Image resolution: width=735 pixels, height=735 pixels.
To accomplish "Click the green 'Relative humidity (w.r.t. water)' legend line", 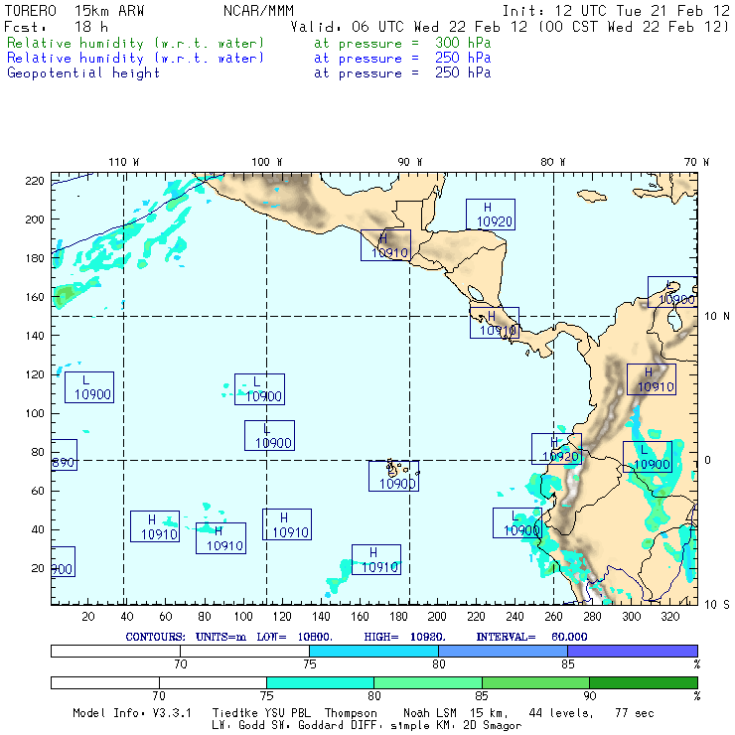I will (135, 43).
